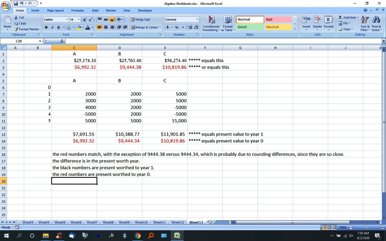Open Conditional Formatting menu
386x241 pixels.
(211, 24)
